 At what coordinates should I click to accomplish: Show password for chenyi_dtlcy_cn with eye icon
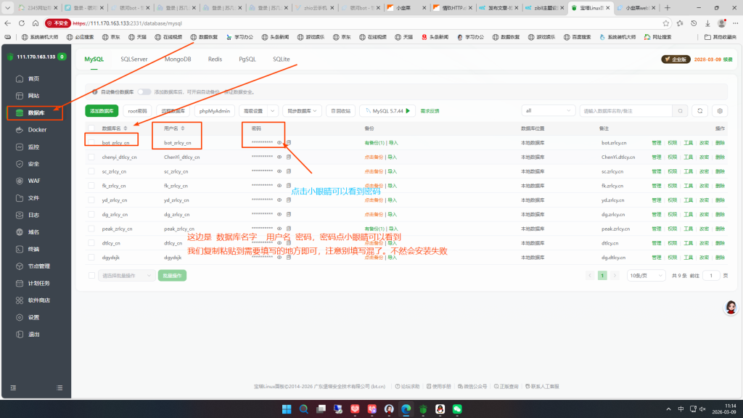[279, 157]
